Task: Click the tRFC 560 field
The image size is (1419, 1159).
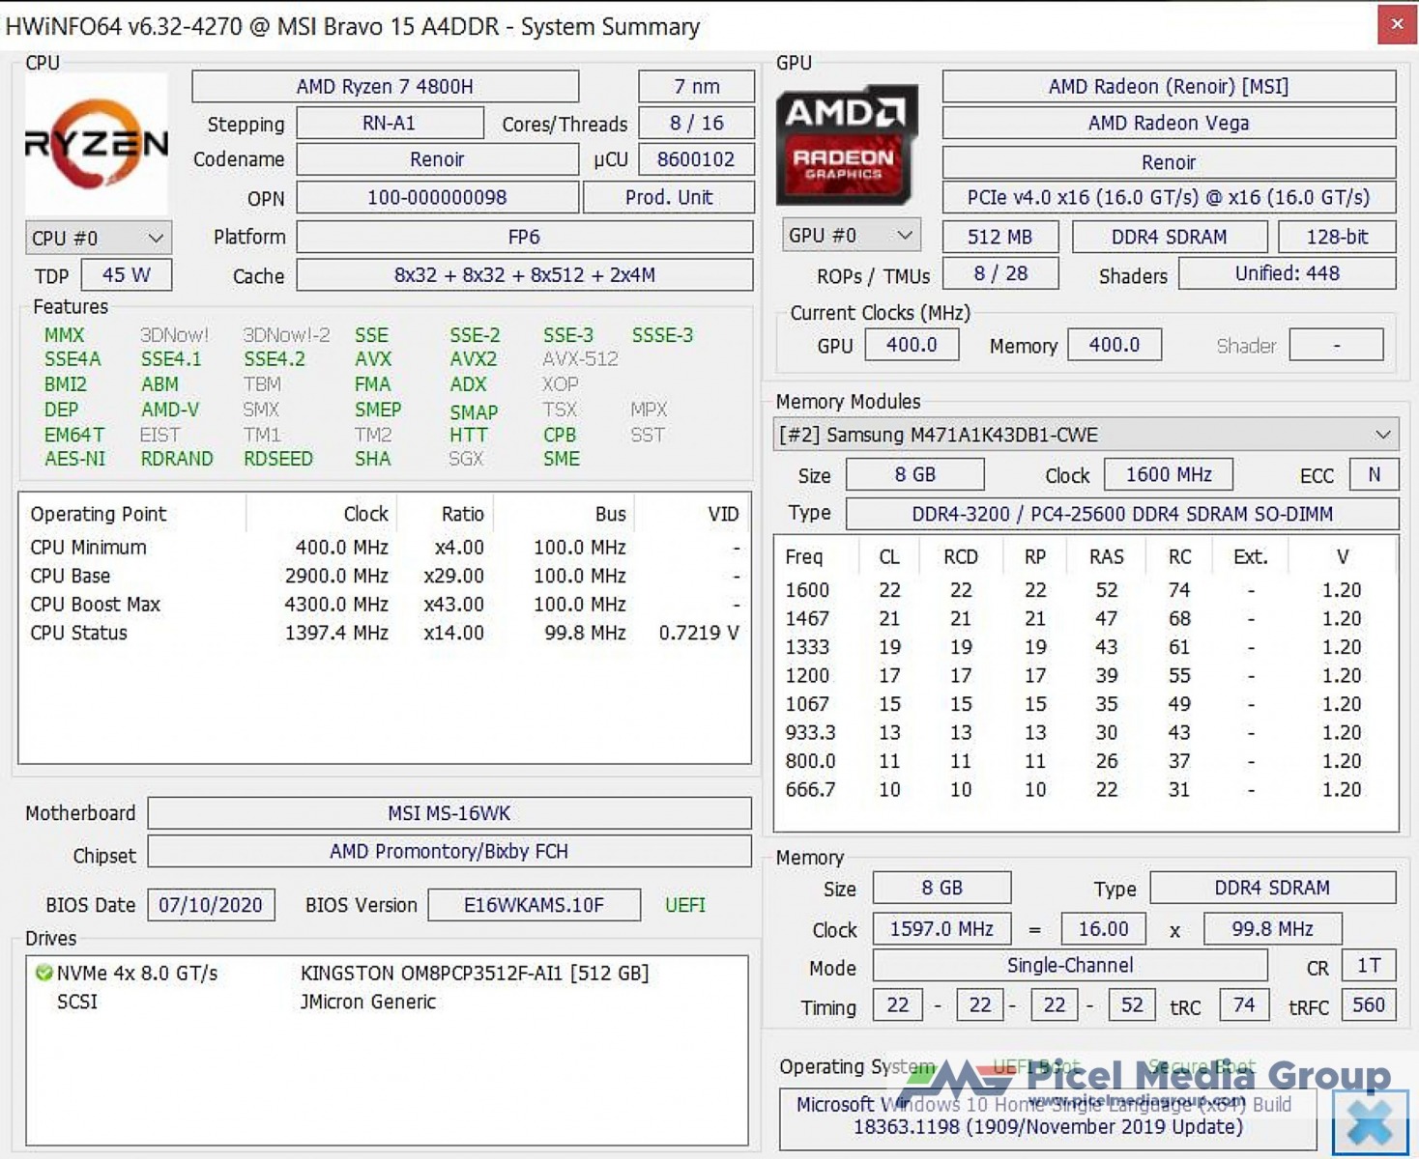Action: tap(1369, 1004)
